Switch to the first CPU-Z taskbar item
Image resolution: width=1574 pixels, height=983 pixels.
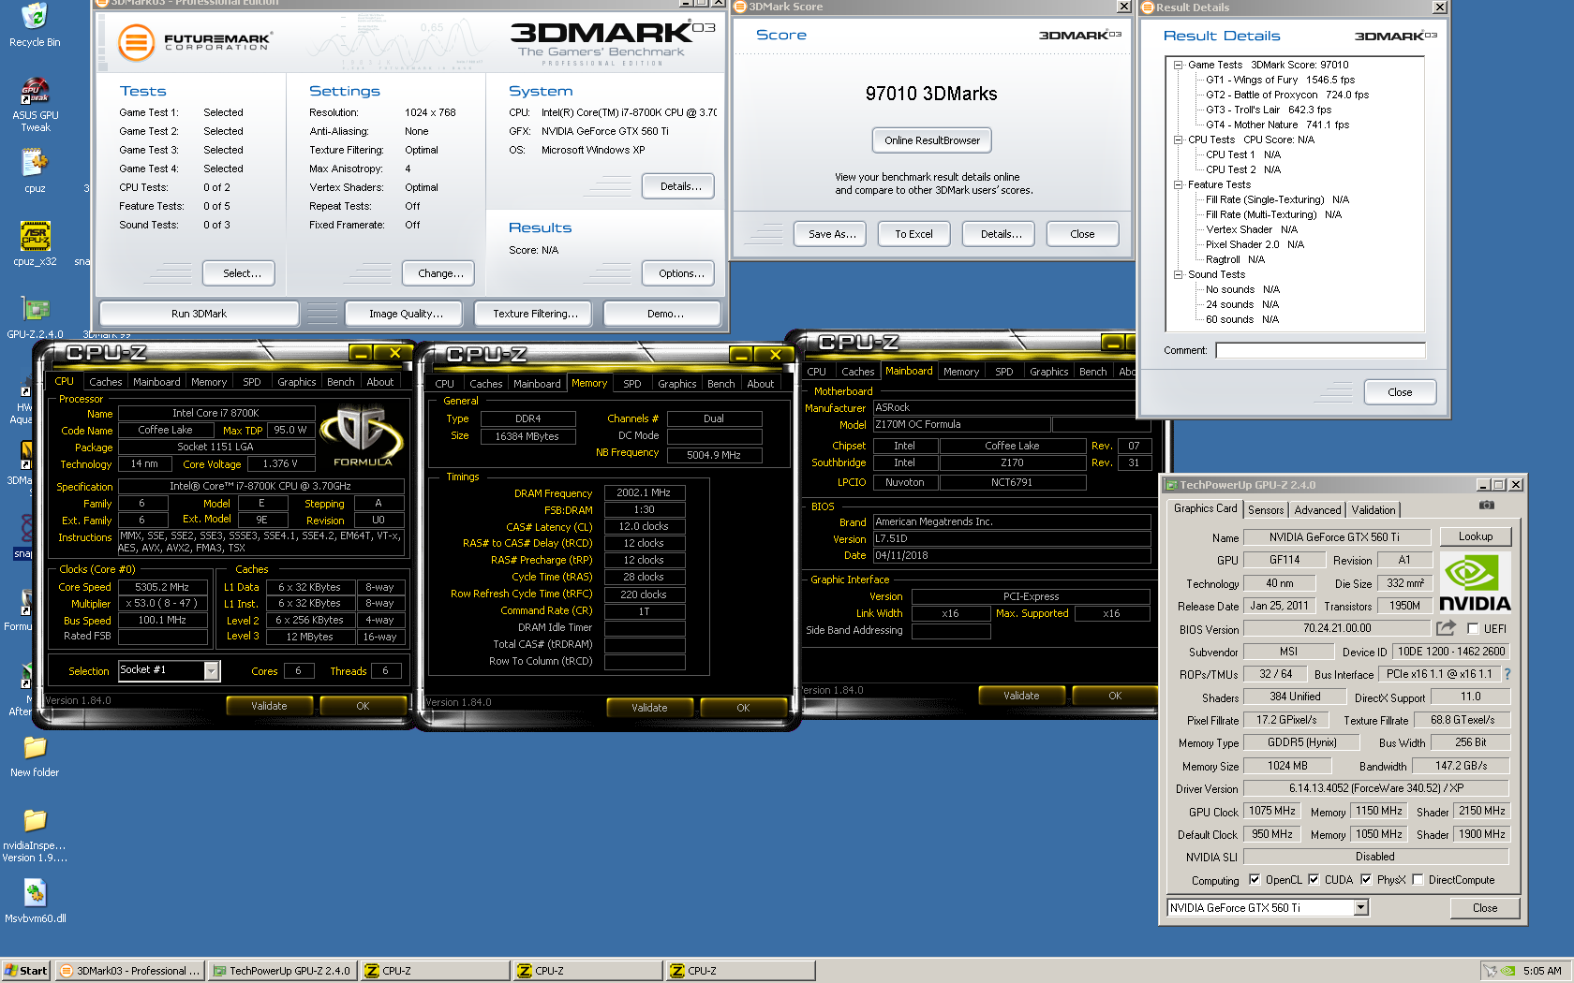(x=435, y=971)
